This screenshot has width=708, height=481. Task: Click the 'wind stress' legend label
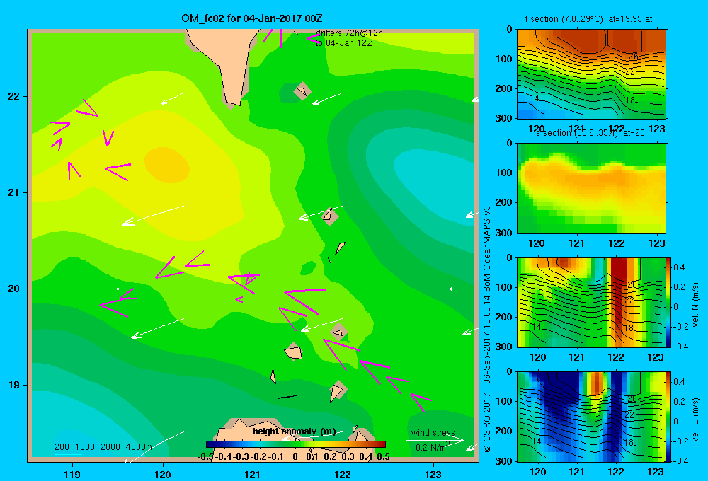pyautogui.click(x=433, y=433)
